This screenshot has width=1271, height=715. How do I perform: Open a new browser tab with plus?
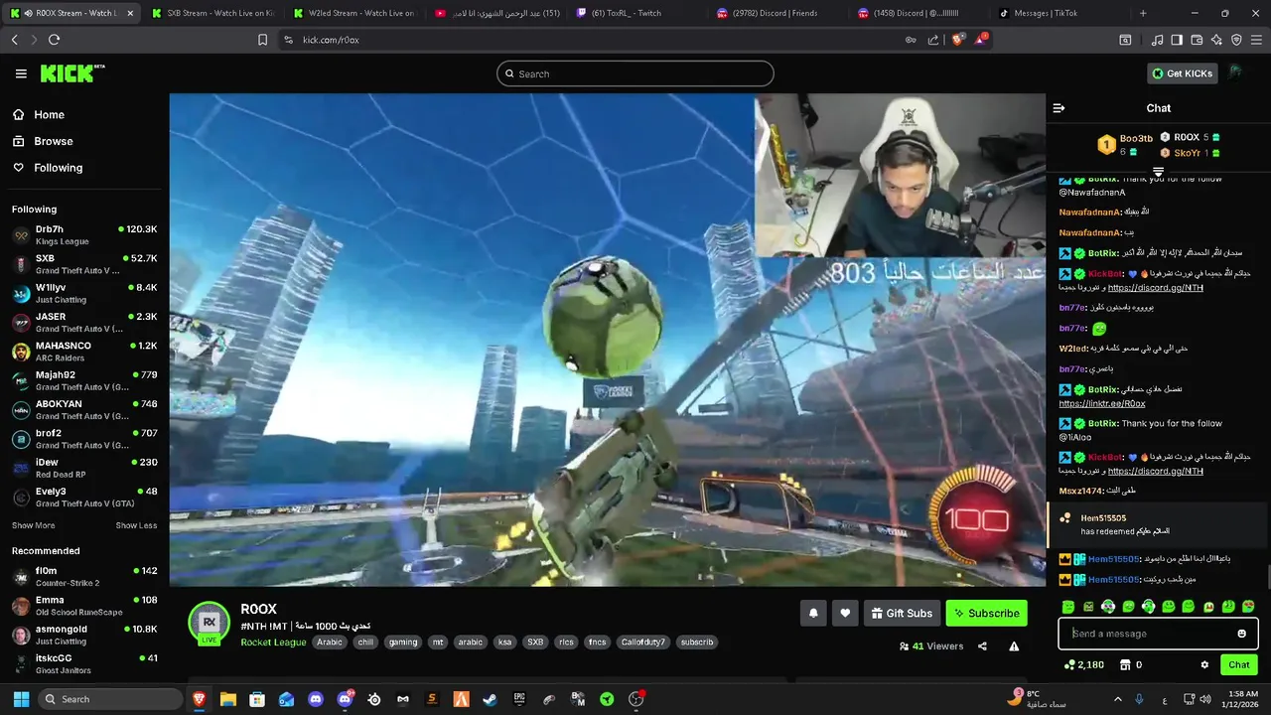click(1143, 13)
